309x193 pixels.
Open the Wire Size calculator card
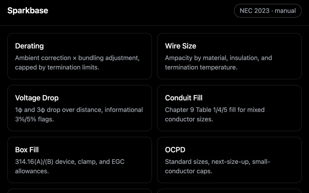coord(229,56)
